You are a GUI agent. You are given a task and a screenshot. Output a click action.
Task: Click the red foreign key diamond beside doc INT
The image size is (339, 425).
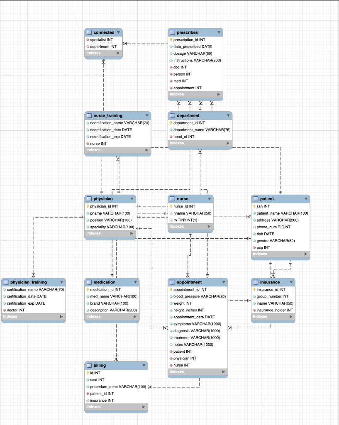tap(171, 67)
